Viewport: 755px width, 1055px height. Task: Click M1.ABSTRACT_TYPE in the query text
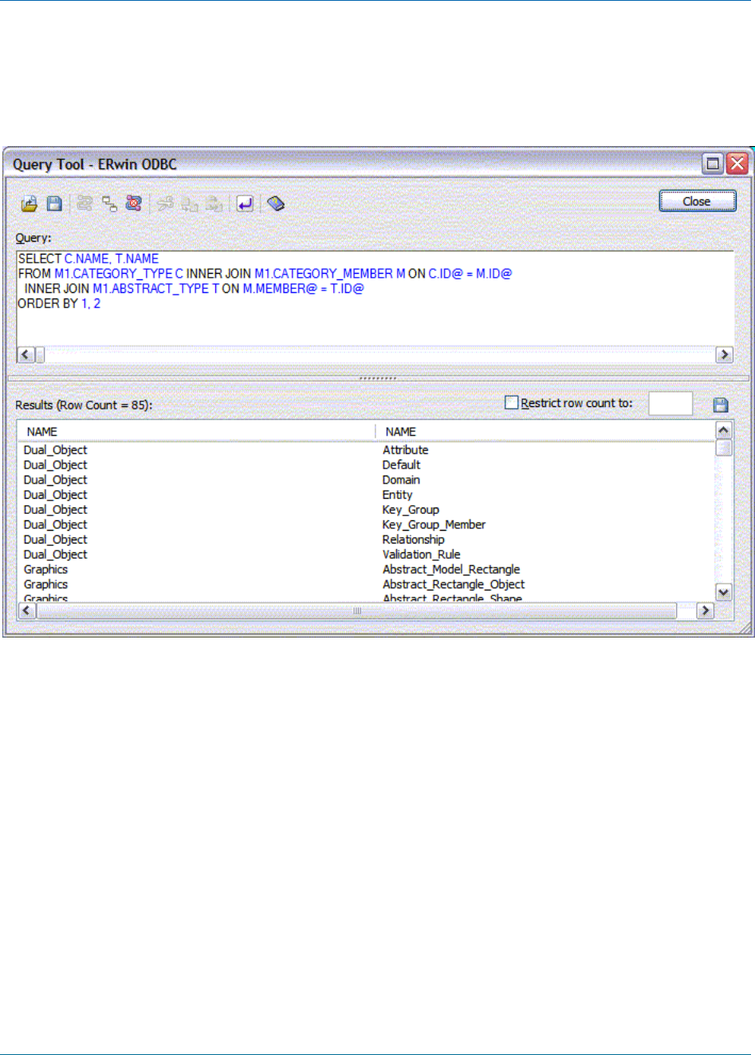151,289
